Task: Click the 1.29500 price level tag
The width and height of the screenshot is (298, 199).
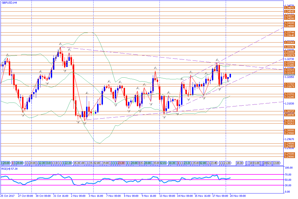Action: (x=289, y=144)
